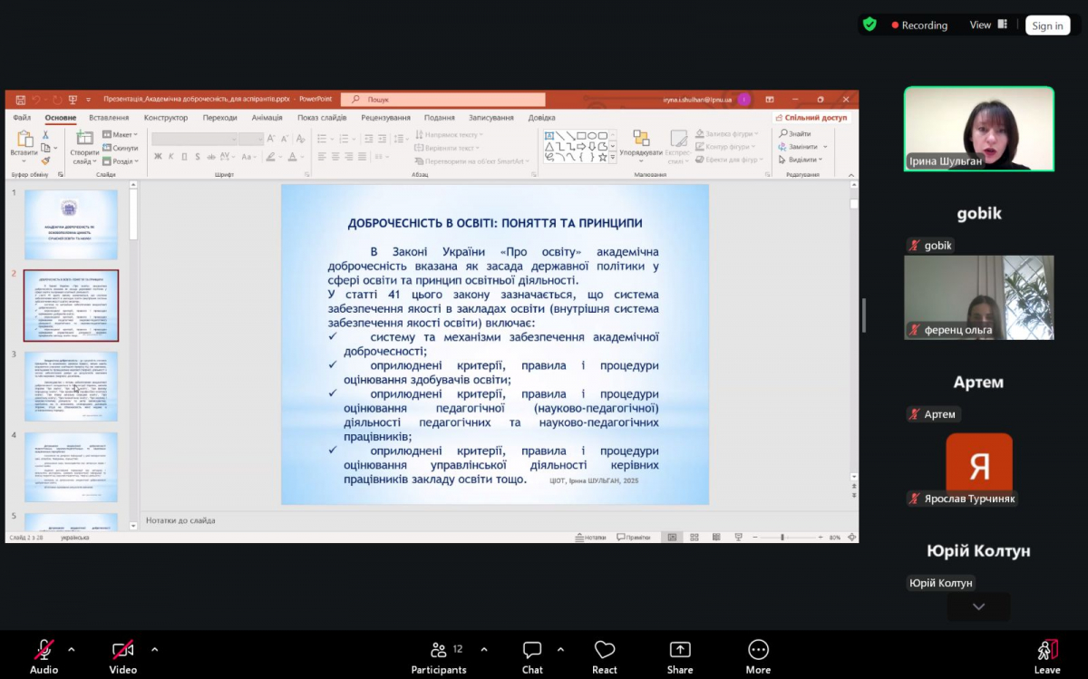Click the Recording indicator

(919, 25)
